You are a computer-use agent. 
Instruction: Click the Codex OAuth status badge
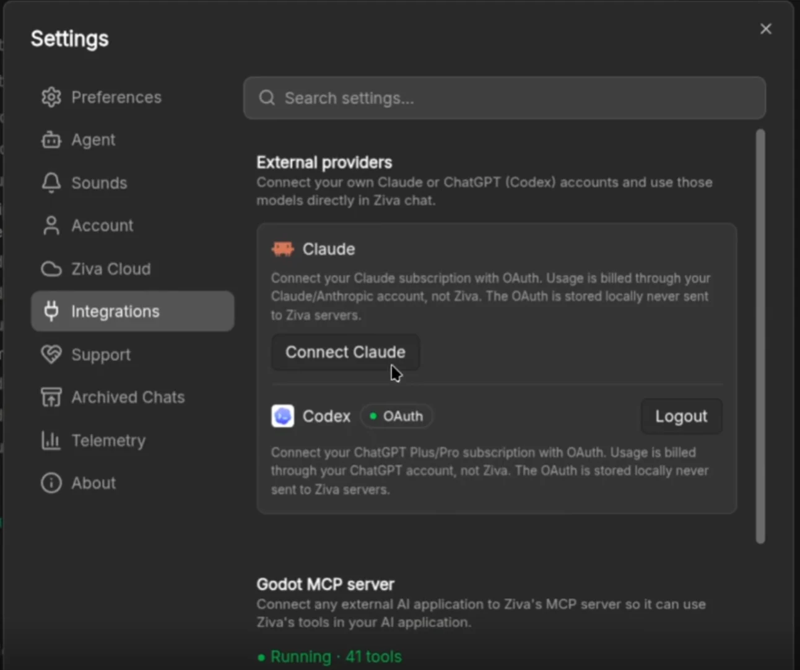tap(396, 416)
